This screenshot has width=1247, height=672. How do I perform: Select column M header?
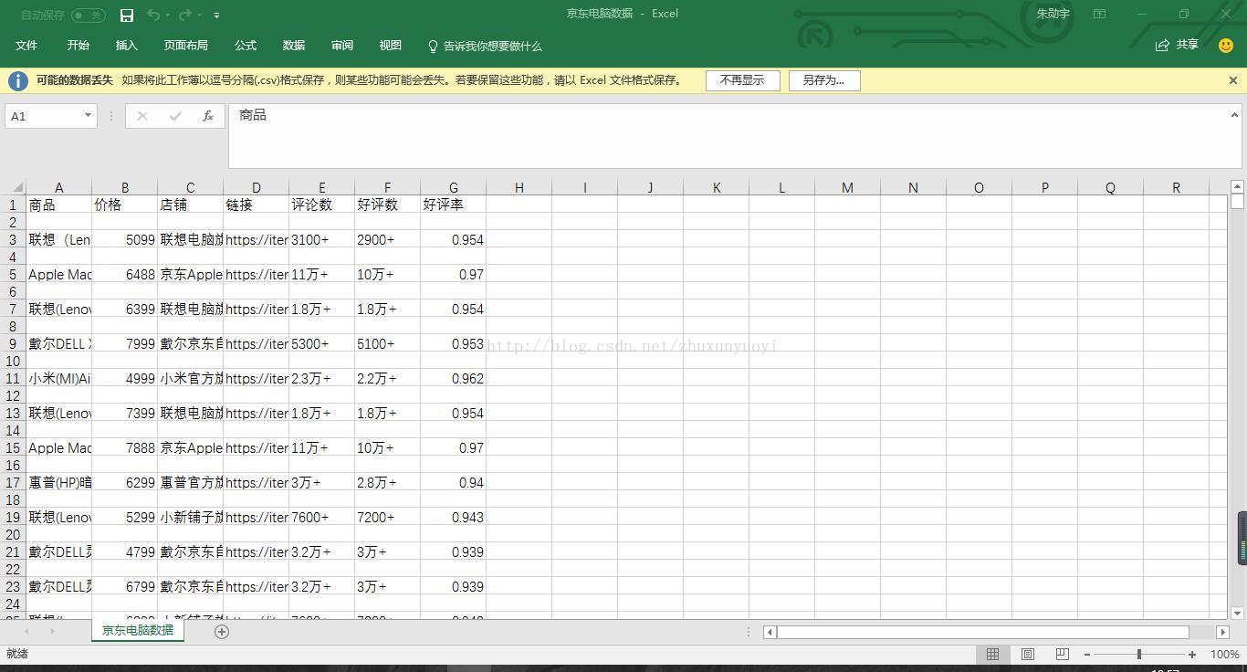click(847, 187)
